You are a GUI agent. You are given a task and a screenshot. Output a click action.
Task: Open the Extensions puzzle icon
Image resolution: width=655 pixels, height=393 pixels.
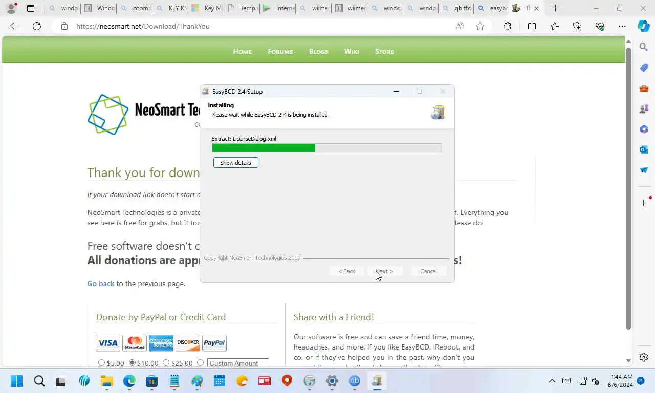pos(507,26)
